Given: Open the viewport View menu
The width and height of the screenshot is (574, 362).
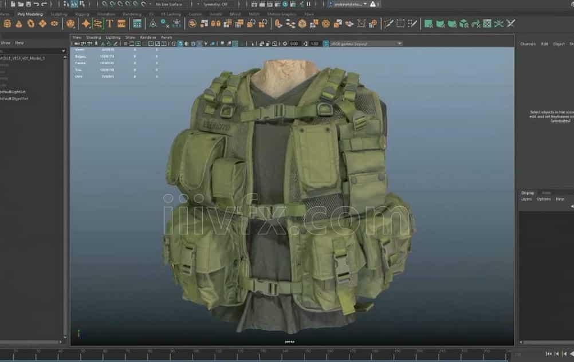Looking at the screenshot, I should 77,37.
